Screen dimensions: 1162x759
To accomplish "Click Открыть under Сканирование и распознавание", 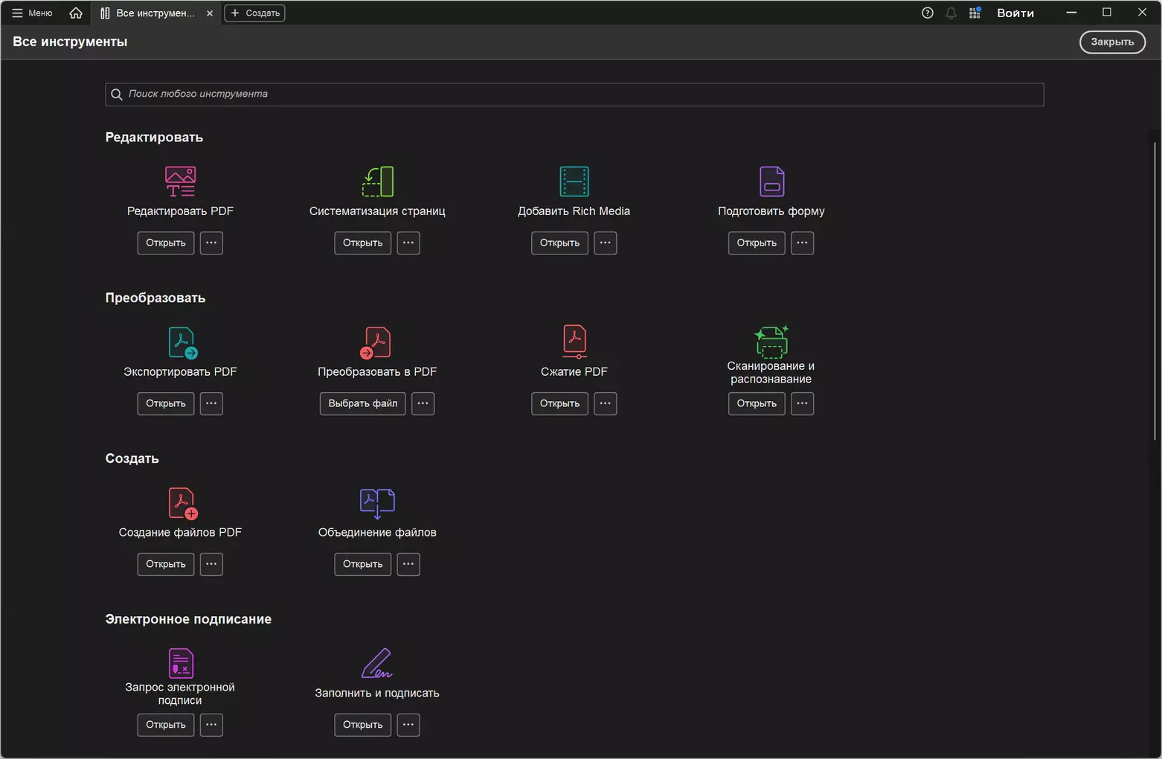I will [x=757, y=403].
